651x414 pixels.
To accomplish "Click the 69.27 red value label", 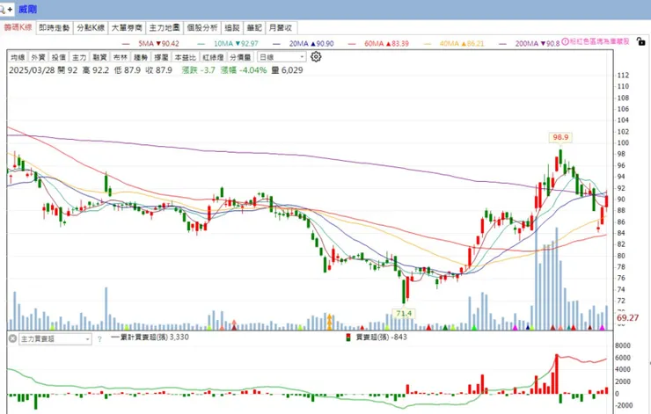I will tap(628, 318).
